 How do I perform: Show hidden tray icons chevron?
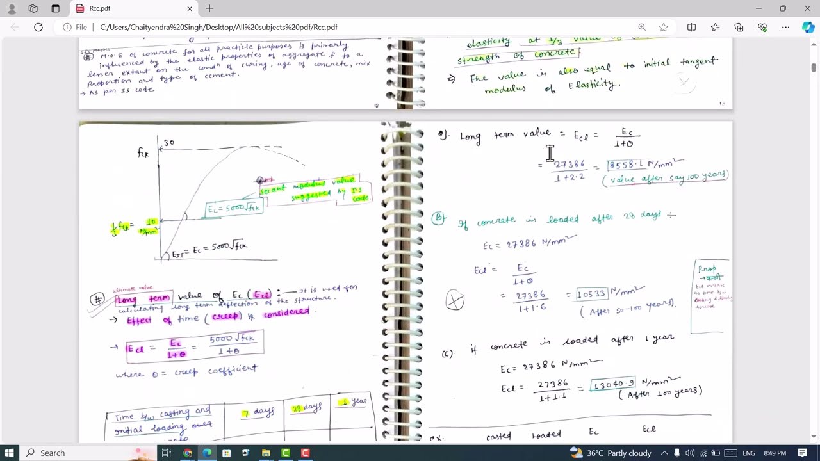(666, 453)
